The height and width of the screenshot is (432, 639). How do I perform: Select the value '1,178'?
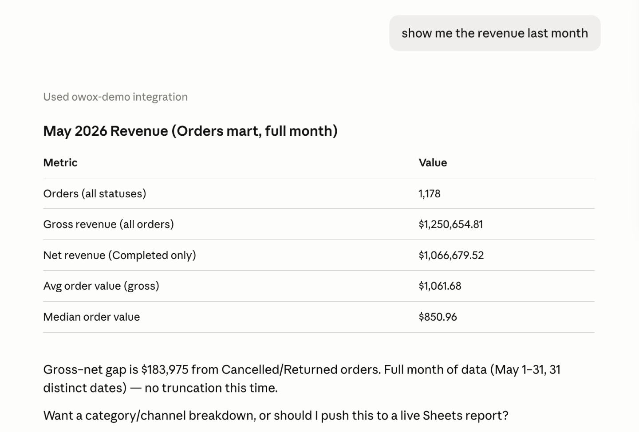point(430,194)
